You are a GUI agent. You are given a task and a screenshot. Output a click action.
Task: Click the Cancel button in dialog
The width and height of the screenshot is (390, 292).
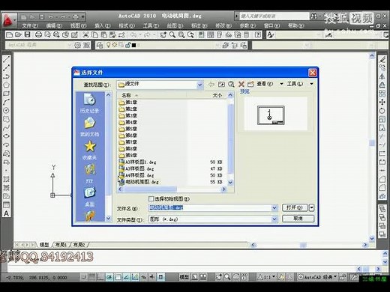[x=298, y=219]
